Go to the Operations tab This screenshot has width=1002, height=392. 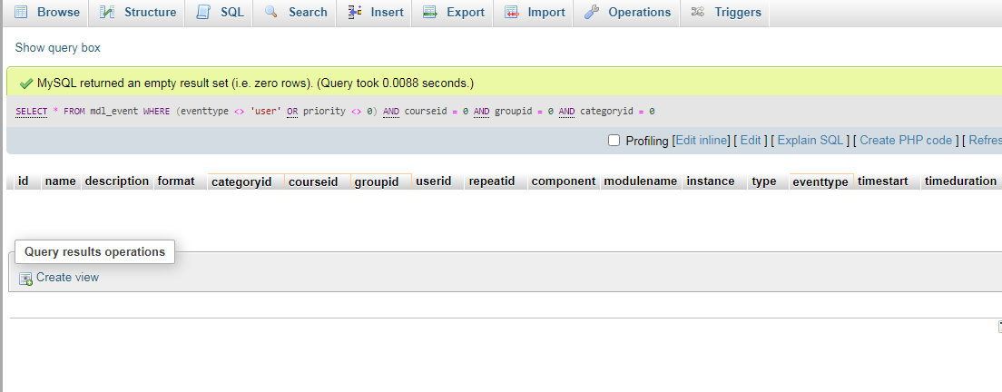pyautogui.click(x=627, y=13)
